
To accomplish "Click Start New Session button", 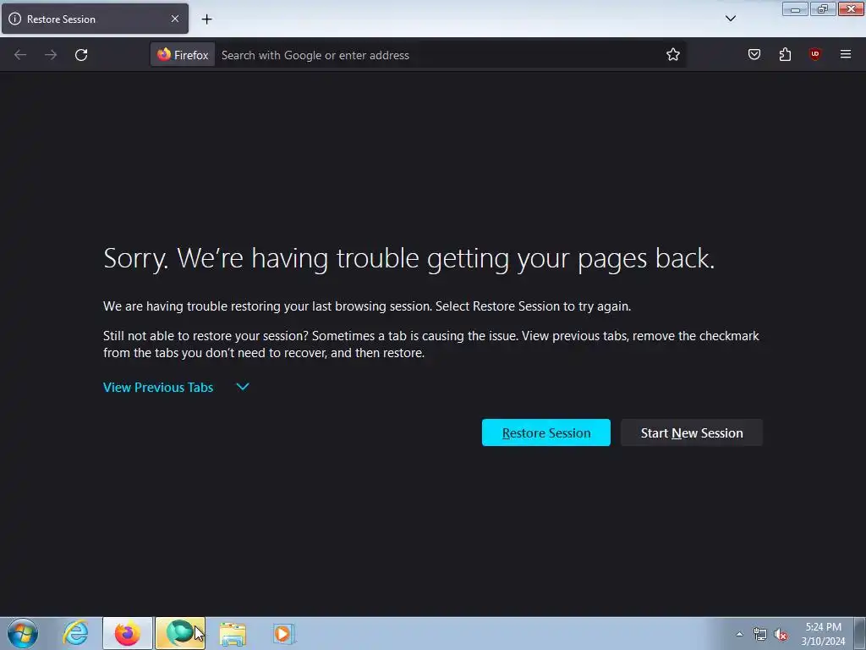I will (x=692, y=432).
